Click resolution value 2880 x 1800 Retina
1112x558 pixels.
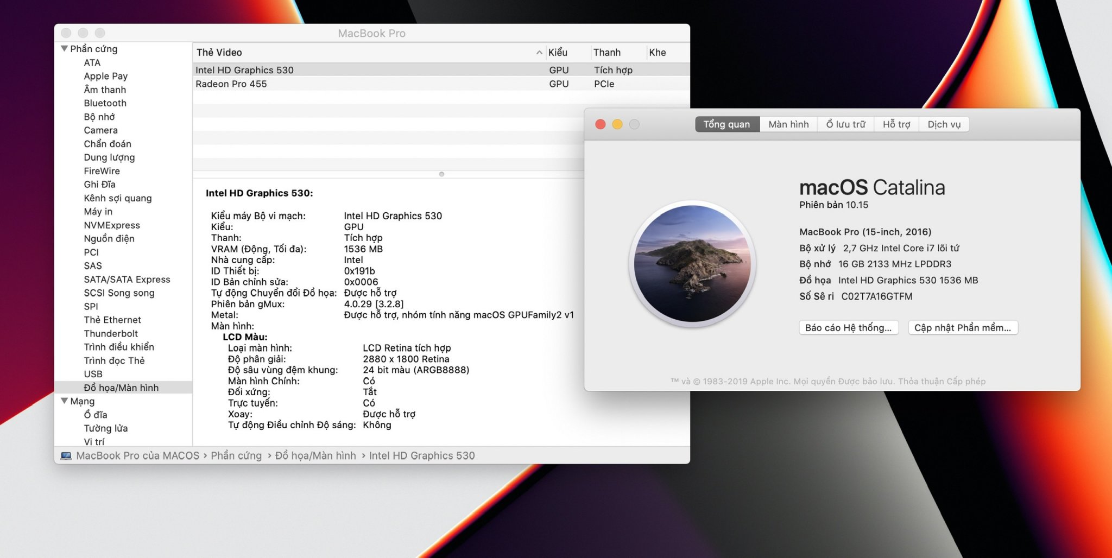tap(406, 359)
